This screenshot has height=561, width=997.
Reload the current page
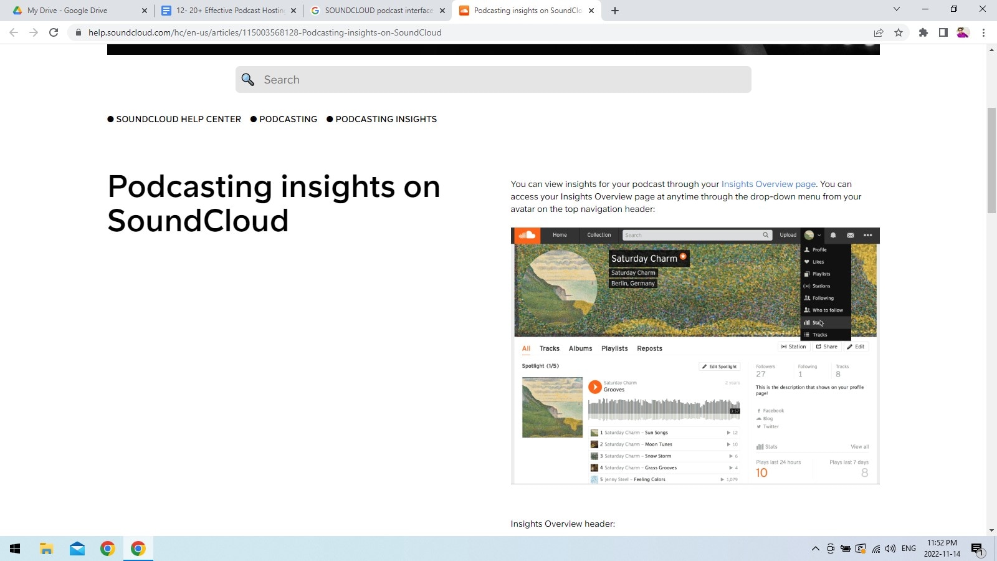pyautogui.click(x=54, y=32)
